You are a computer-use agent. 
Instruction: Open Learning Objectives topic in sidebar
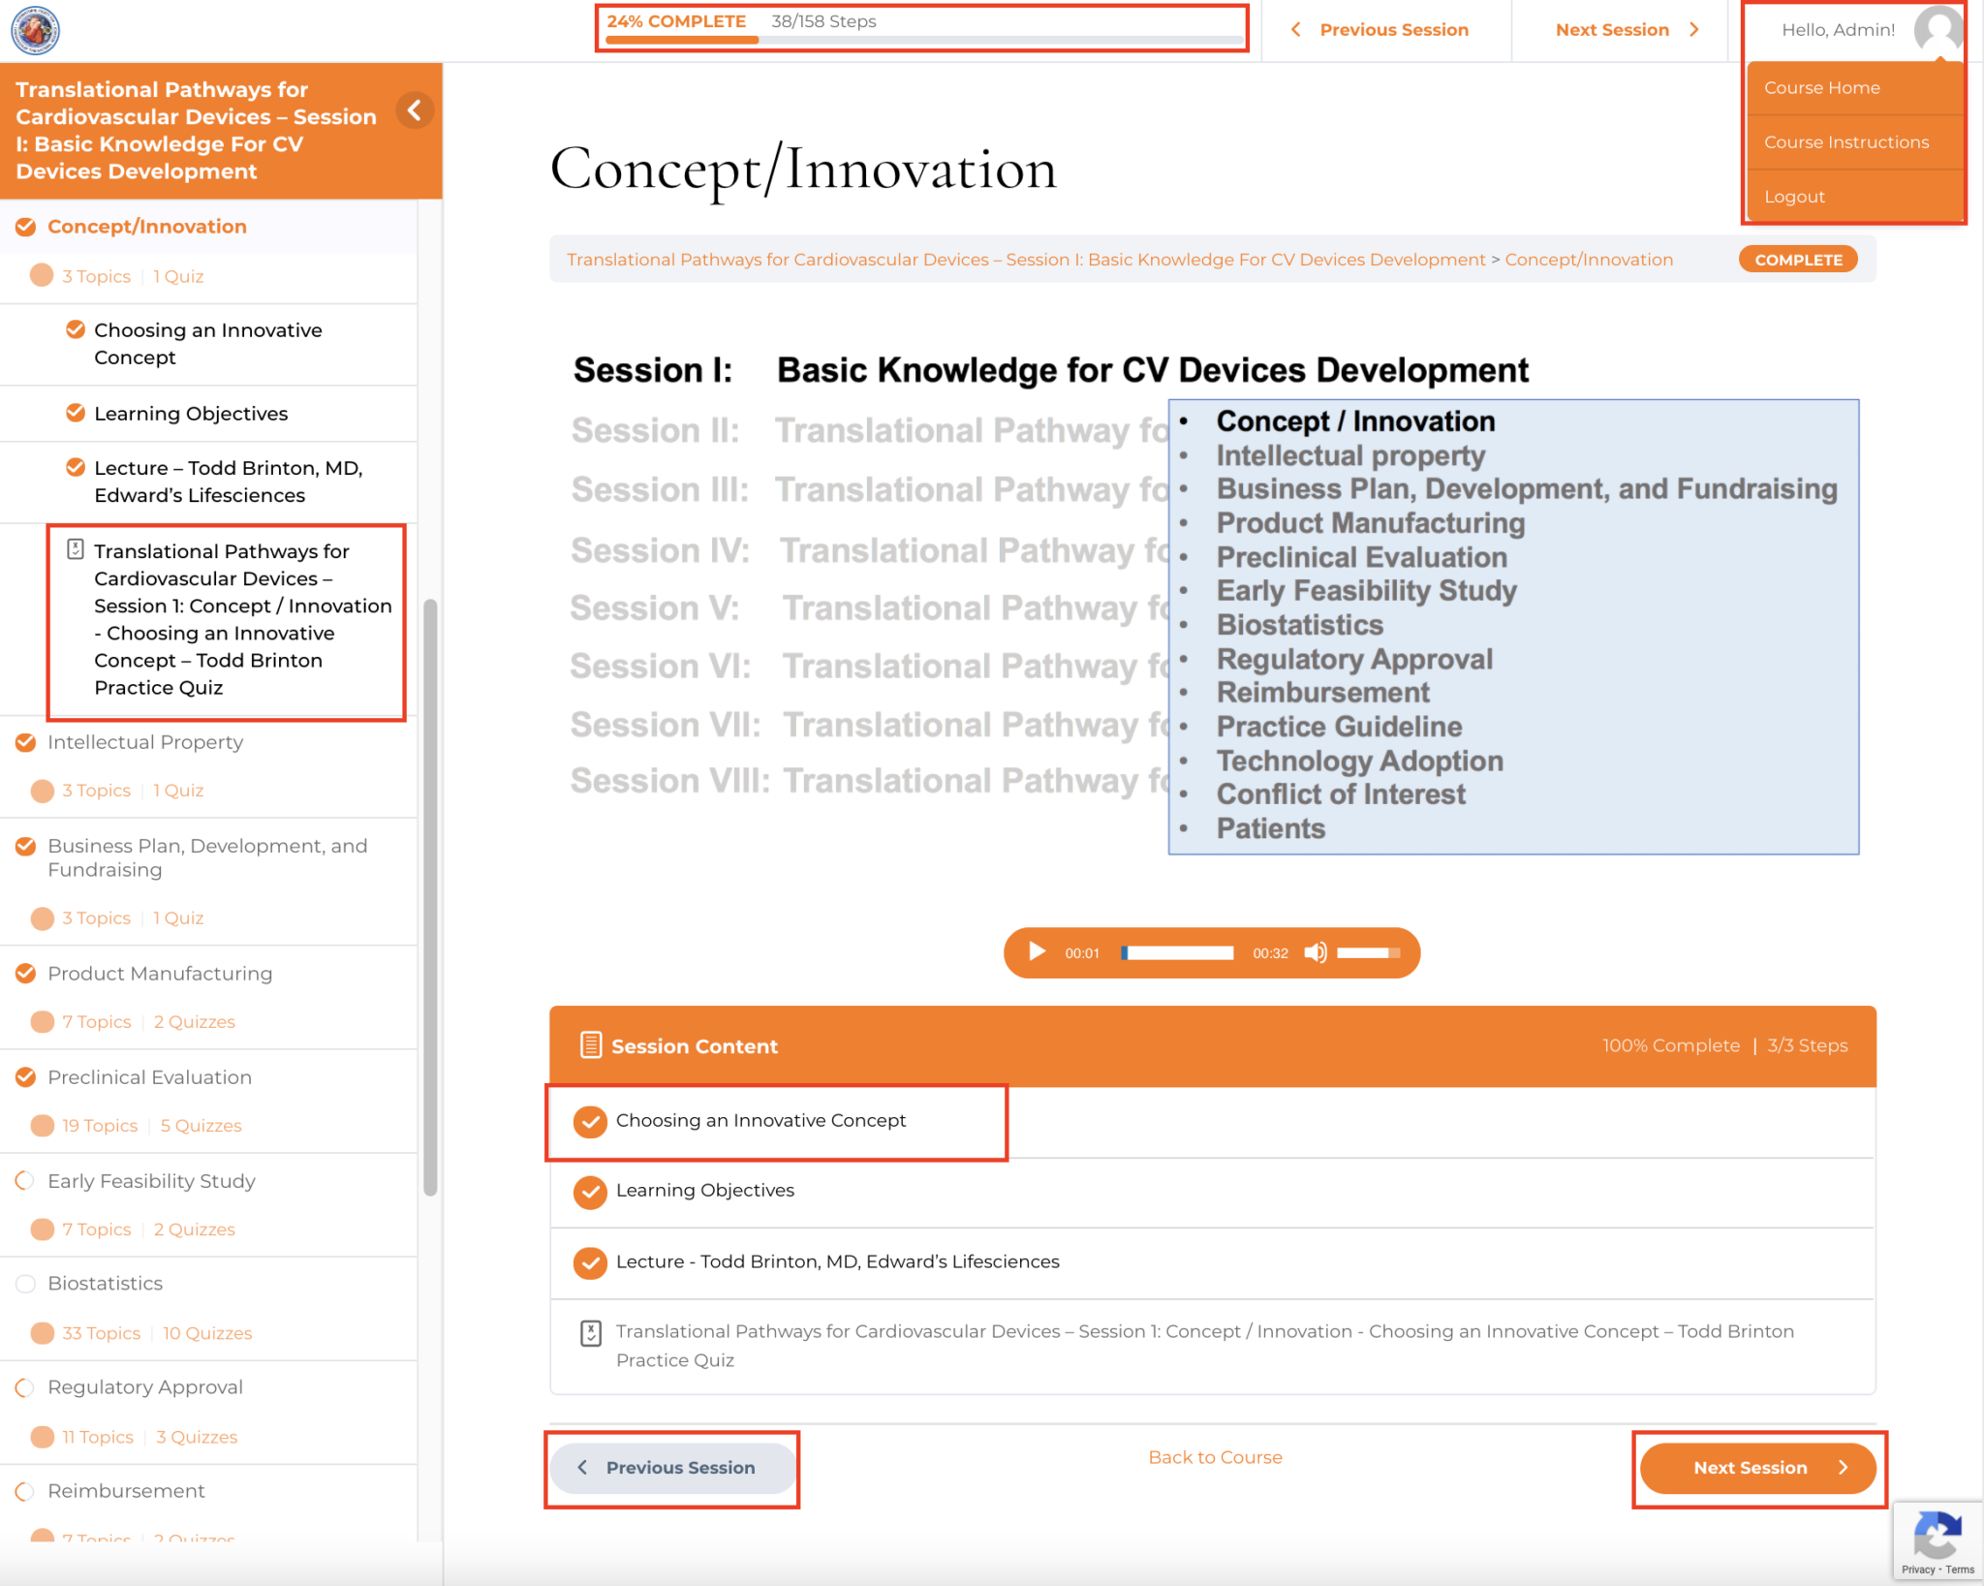(191, 414)
